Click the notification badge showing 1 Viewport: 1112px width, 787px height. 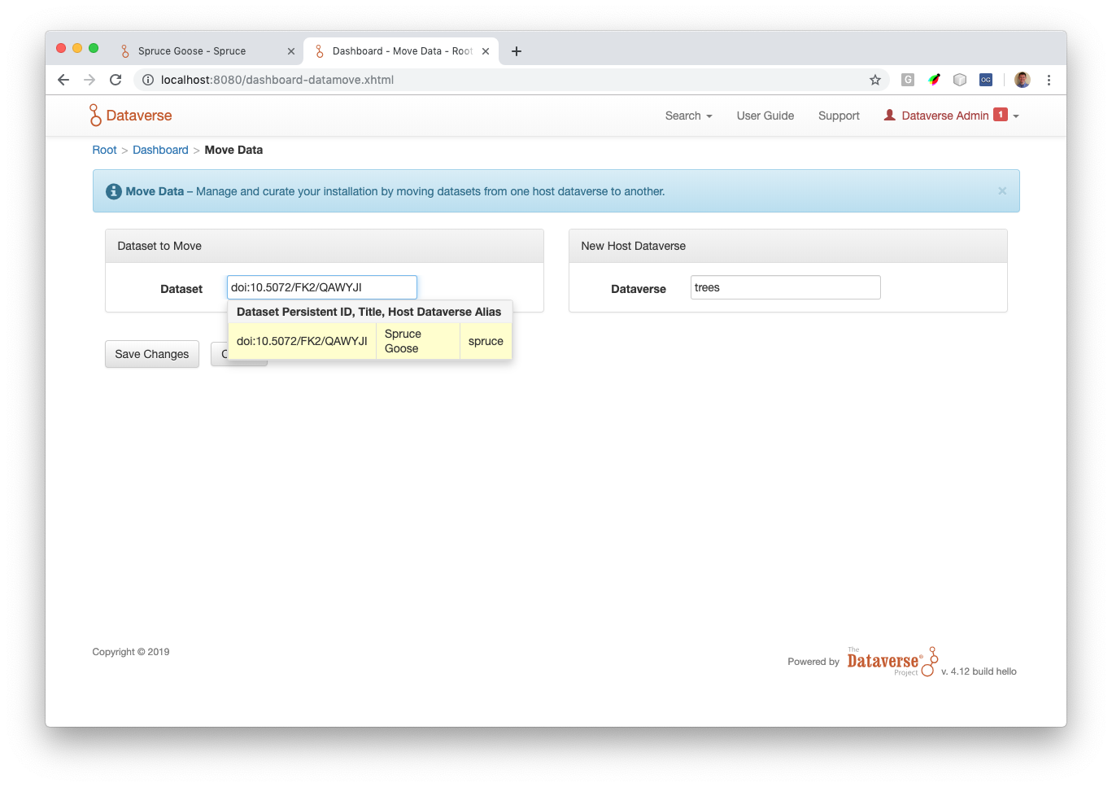[x=1001, y=115]
